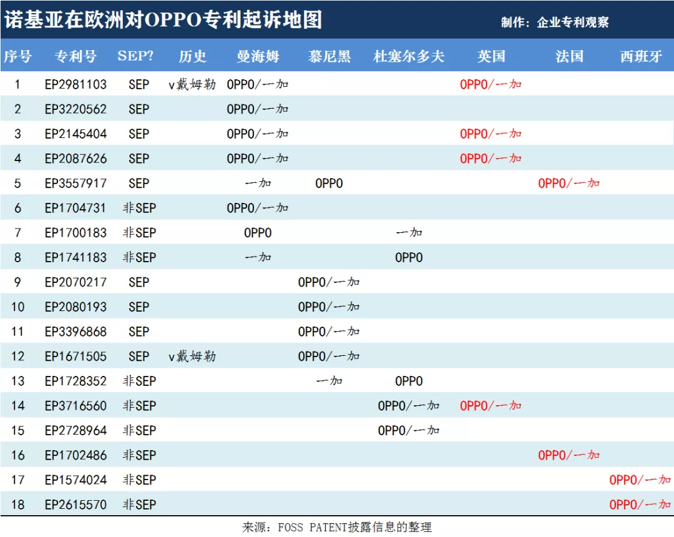Click sequence number 18
Viewport: 674px width, 537px height.
[17, 505]
